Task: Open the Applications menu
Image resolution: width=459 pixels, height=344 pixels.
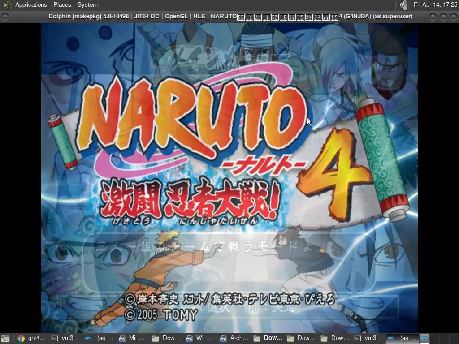Action: click(31, 4)
